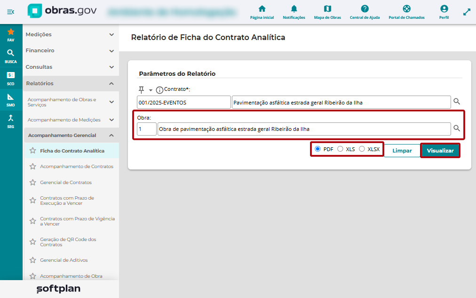Open Acompanhamento de Obra report
Image resolution: width=476 pixels, height=298 pixels.
pos(71,276)
